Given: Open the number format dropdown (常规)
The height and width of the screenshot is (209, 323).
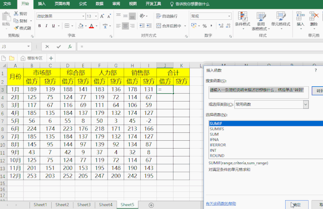Looking at the screenshot, I should [229, 16].
